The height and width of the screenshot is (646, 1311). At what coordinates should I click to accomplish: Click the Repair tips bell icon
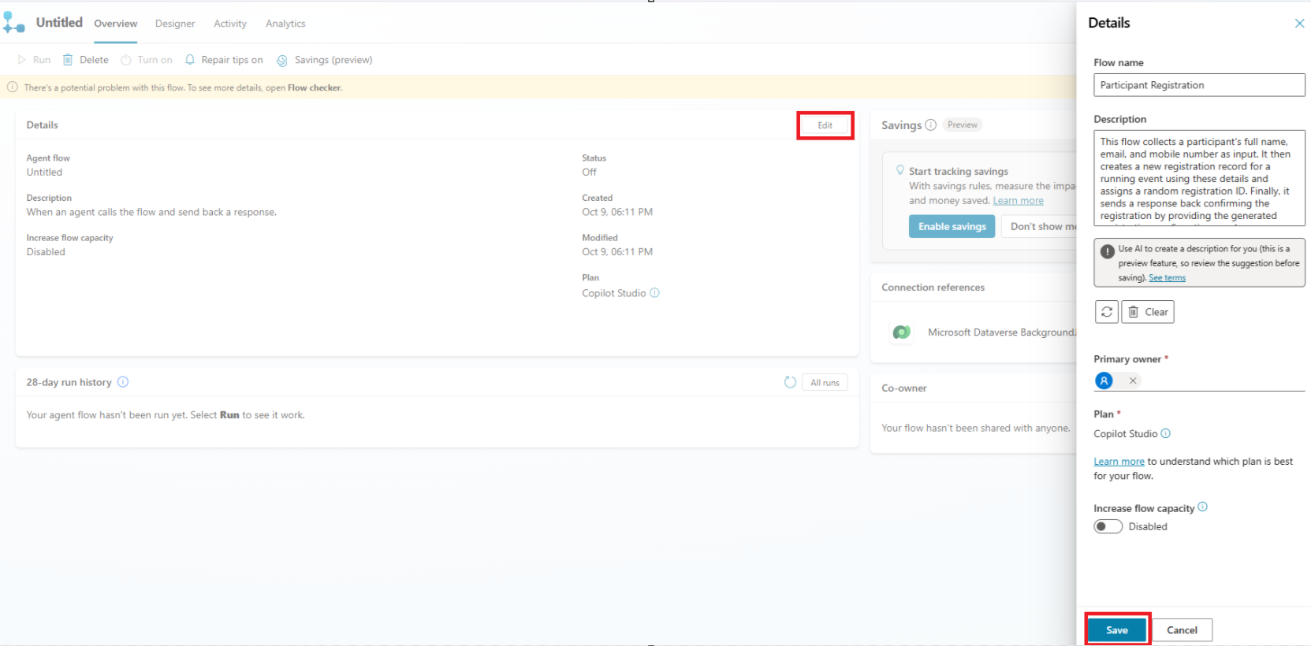(190, 60)
